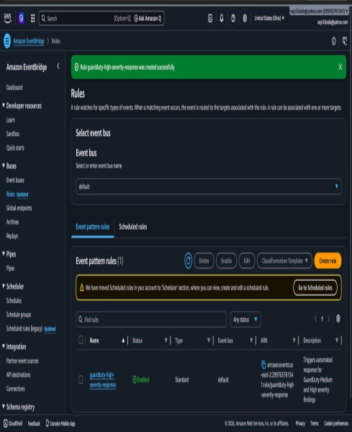Viewport: 352px width, 432px height.
Task: Open the notifications bell icon
Action: pyautogui.click(x=222, y=18)
